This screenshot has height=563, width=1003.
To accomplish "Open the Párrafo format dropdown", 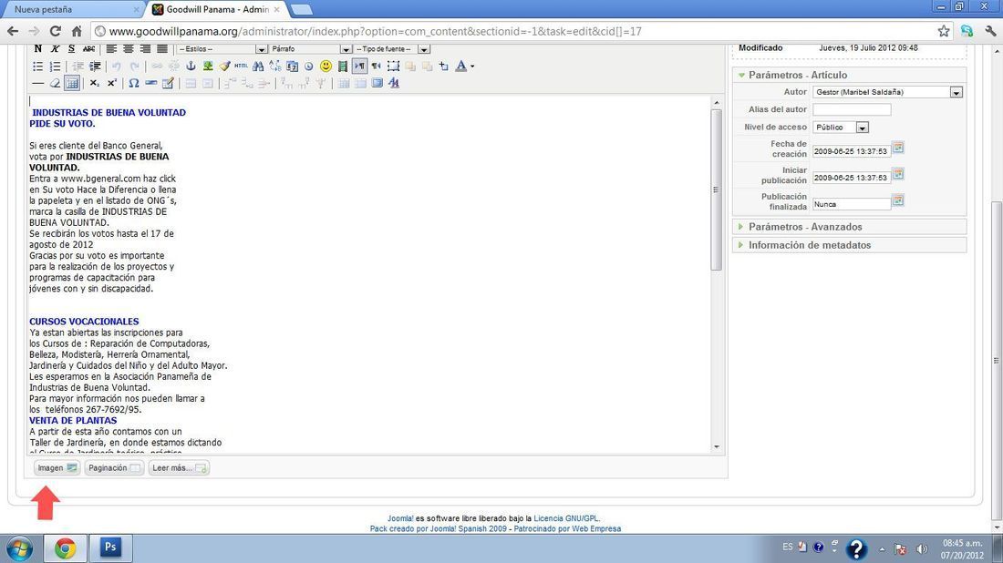I will point(310,49).
